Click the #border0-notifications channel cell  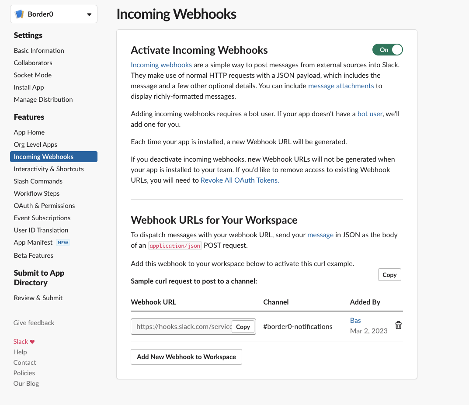(298, 327)
